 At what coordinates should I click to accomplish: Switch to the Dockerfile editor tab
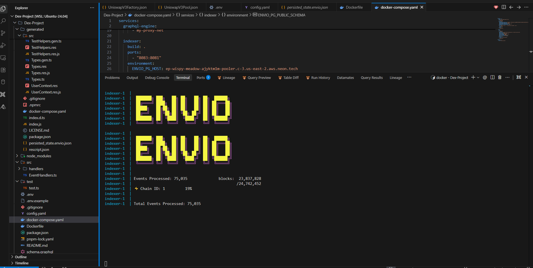coord(354,8)
